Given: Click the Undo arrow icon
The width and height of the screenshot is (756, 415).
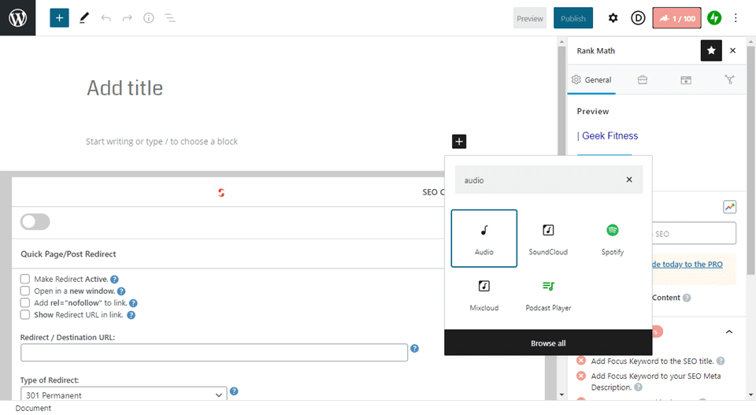Looking at the screenshot, I should coord(106,18).
